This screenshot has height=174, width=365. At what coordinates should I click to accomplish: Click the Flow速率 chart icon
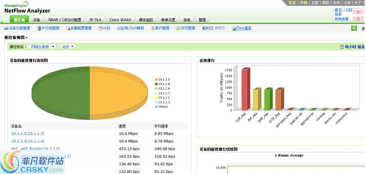[234, 28]
